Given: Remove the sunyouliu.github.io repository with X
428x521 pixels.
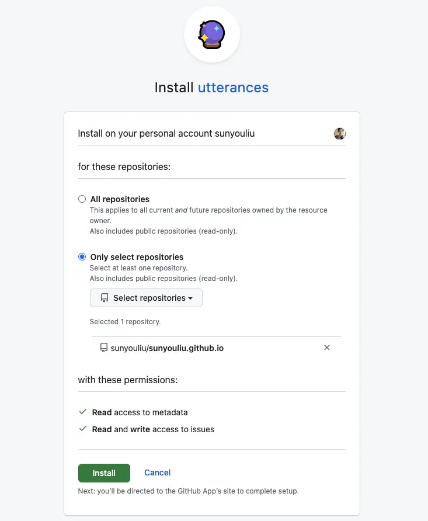Looking at the screenshot, I should point(327,348).
